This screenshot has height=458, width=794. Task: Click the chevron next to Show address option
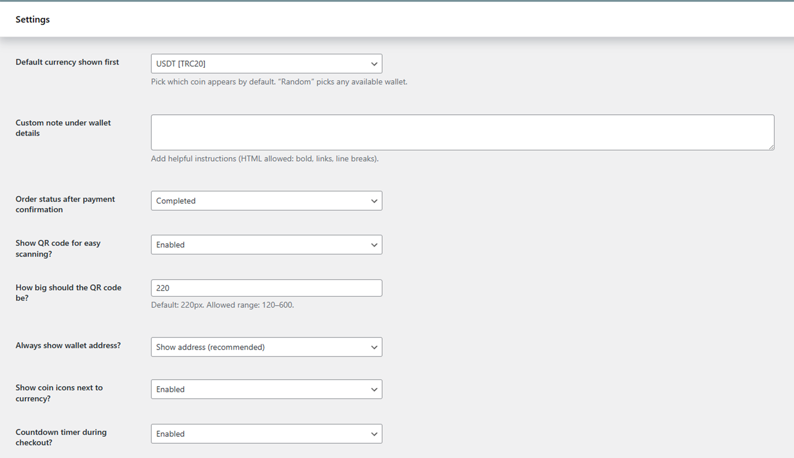click(x=374, y=347)
